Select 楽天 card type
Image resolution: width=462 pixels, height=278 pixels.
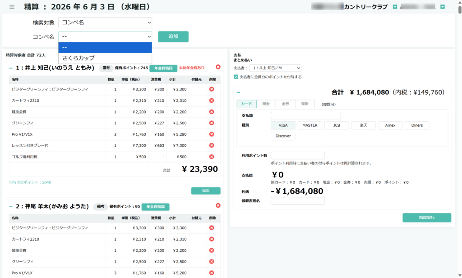[363, 125]
